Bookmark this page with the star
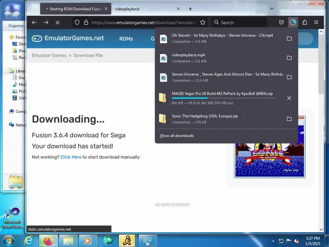 pos(202,22)
